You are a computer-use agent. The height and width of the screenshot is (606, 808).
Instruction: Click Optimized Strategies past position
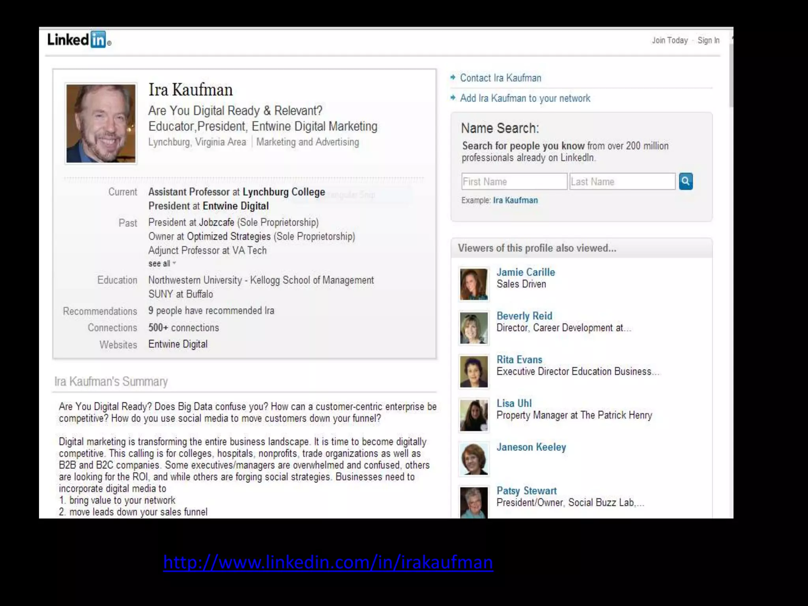coord(229,237)
